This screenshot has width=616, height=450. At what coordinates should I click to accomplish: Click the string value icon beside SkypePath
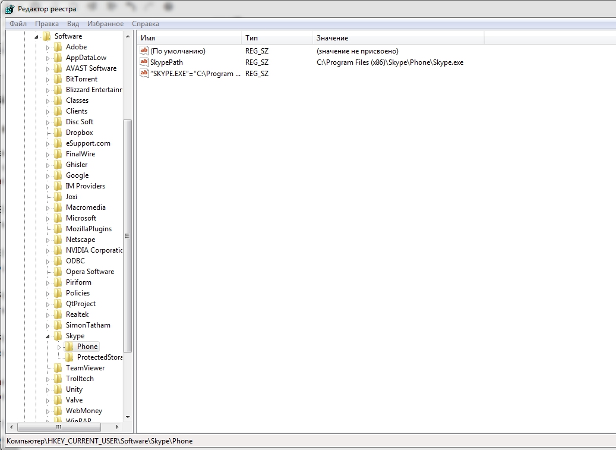click(144, 62)
